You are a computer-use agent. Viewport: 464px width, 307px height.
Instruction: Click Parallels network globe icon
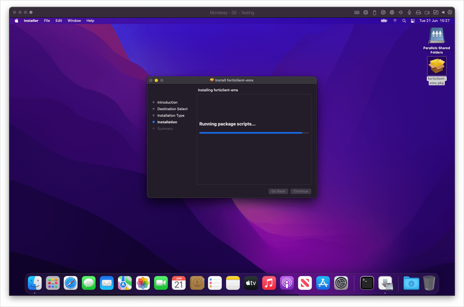point(392,12)
